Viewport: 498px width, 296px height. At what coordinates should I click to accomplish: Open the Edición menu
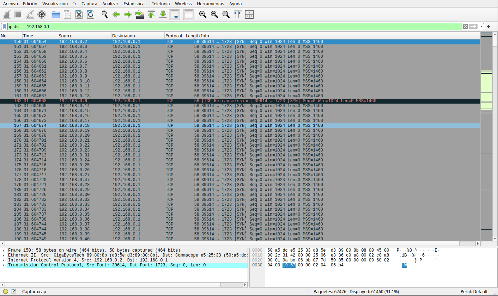[30, 4]
